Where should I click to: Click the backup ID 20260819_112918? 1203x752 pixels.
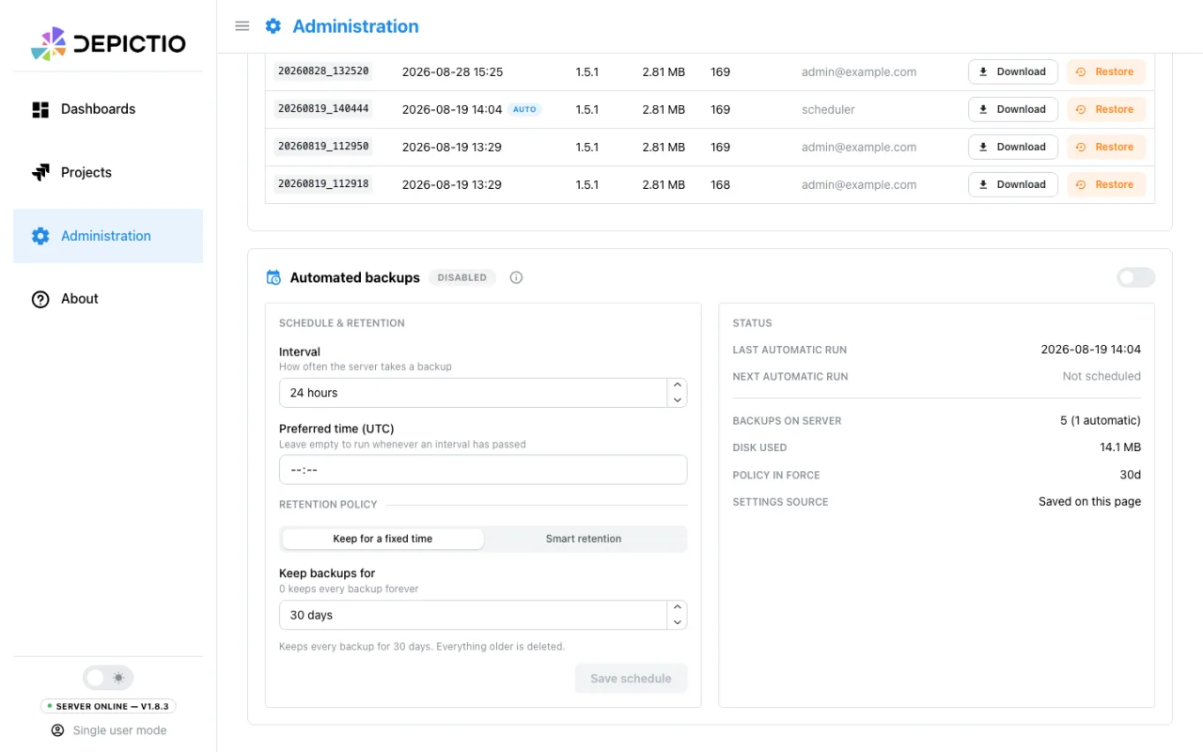coord(323,184)
